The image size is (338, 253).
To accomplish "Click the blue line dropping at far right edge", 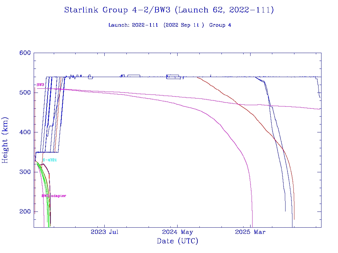I will pyautogui.click(x=319, y=92).
